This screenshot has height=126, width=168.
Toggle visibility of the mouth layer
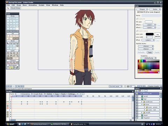(137, 113)
